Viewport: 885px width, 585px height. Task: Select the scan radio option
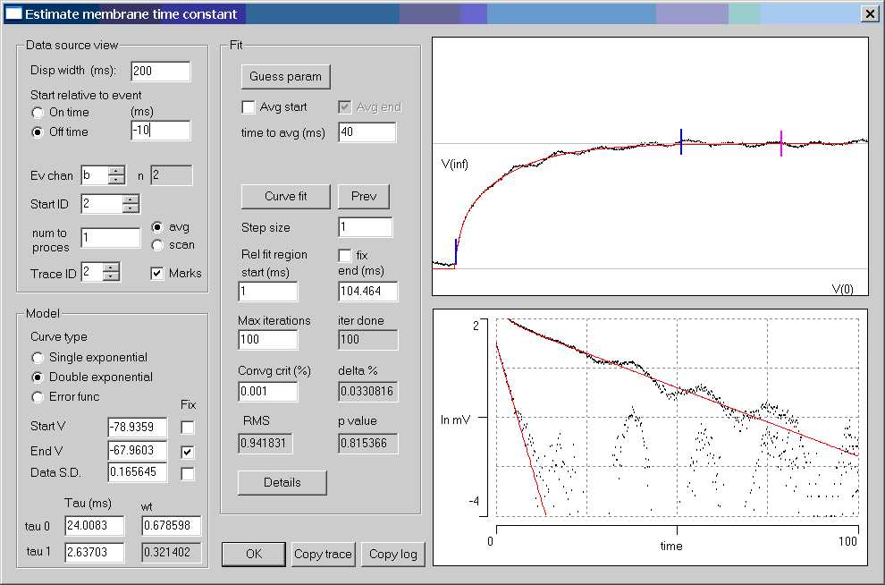point(157,245)
